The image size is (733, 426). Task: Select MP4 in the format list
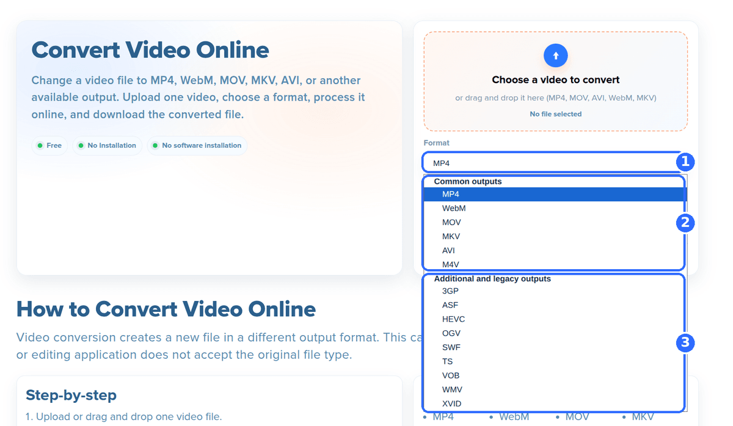point(555,194)
